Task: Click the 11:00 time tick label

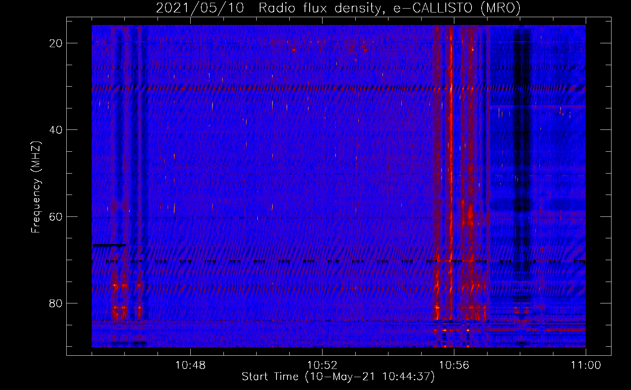Action: click(x=586, y=365)
